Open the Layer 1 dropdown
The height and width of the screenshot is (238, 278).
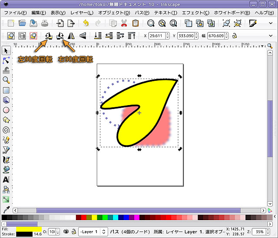click(93, 231)
